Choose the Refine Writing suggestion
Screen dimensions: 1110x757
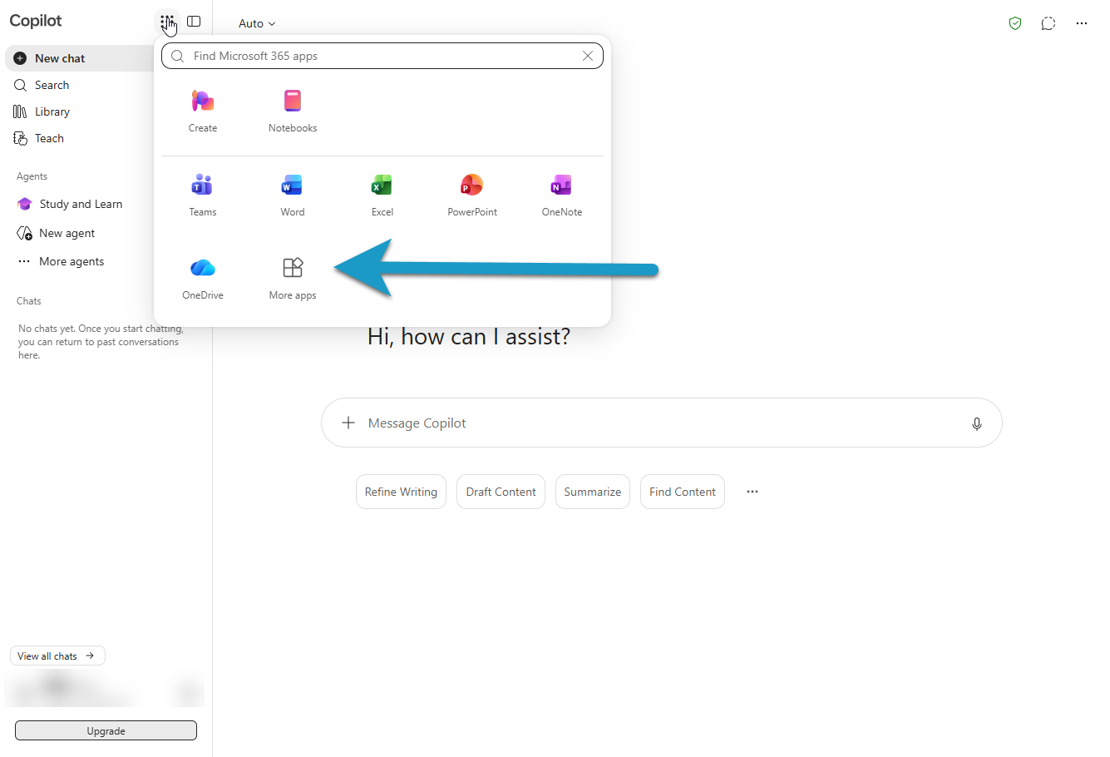(401, 492)
